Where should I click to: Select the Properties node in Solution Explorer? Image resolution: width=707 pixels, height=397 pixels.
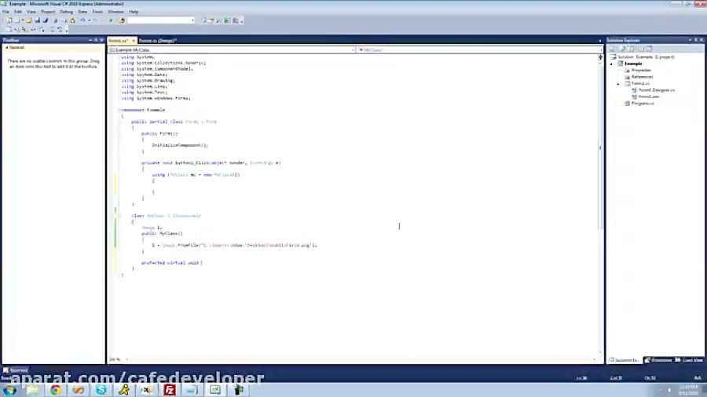click(x=641, y=70)
